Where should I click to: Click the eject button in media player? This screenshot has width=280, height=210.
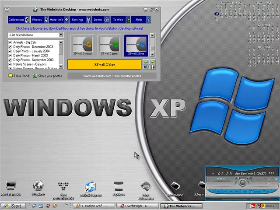[x=245, y=192]
